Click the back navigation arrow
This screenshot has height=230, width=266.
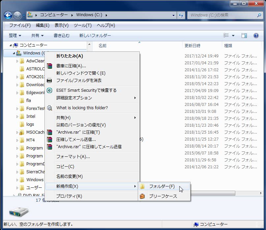tap(8, 15)
